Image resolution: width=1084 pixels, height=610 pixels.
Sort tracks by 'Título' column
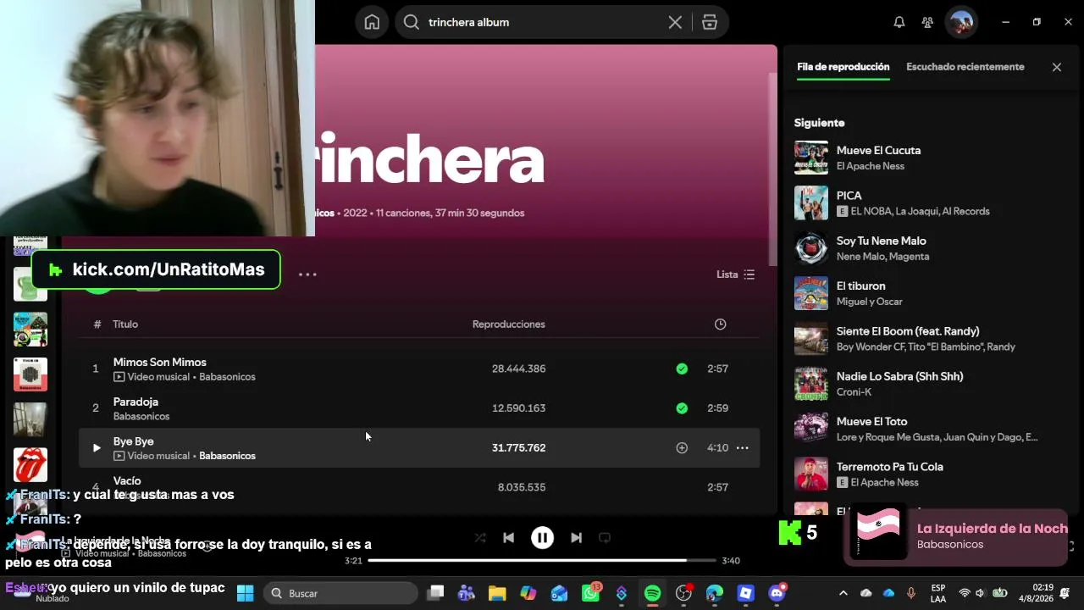coord(125,324)
